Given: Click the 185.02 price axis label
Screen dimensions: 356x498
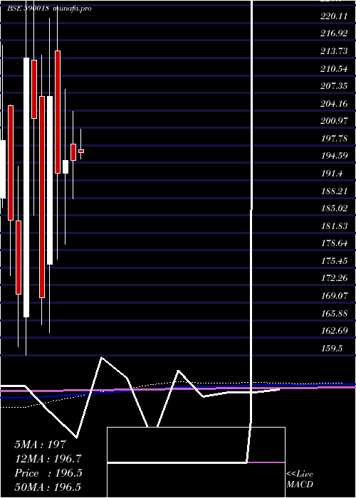Looking at the screenshot, I should [334, 208].
